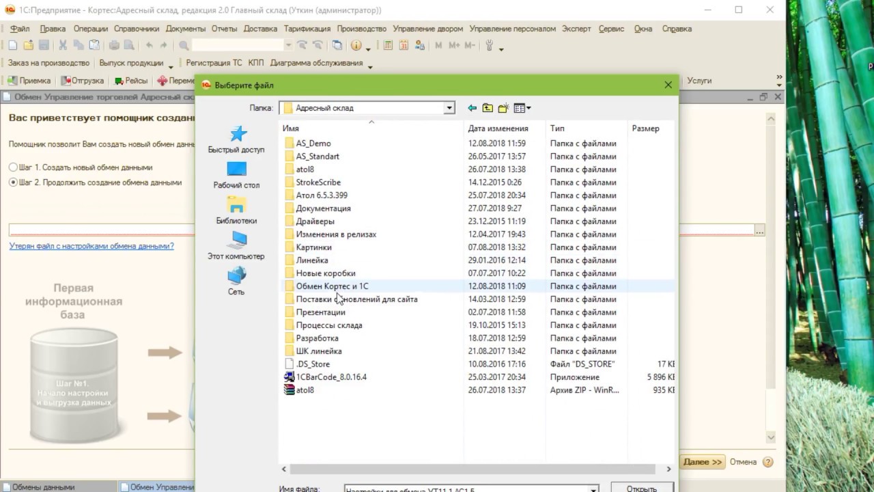Open Рабочий стол in places sidebar

[236, 175]
